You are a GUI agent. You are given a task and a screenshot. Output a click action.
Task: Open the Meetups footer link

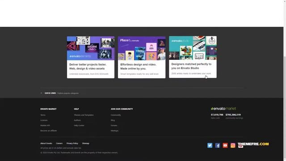(114, 131)
